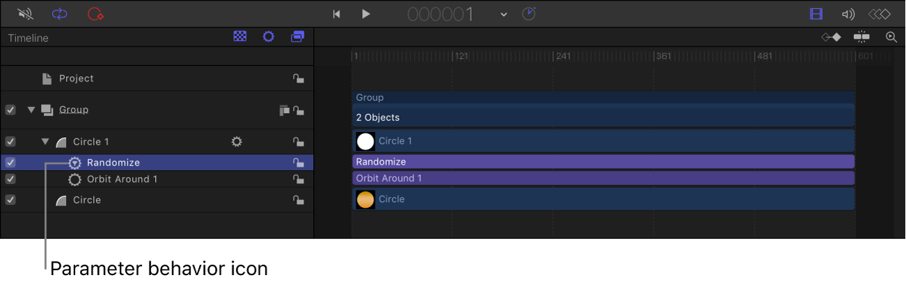
Task: Enable the red record animation button
Action: (95, 14)
